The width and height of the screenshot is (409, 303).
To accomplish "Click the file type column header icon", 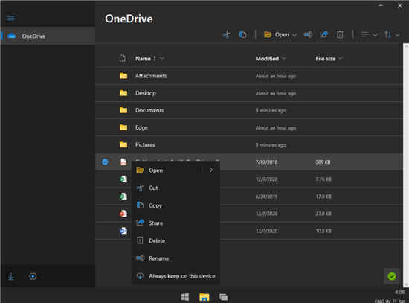I will (123, 58).
